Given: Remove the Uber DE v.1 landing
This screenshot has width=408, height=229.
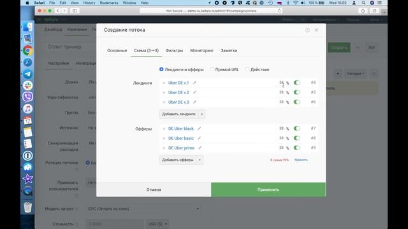Looking at the screenshot, I should coord(164,83).
